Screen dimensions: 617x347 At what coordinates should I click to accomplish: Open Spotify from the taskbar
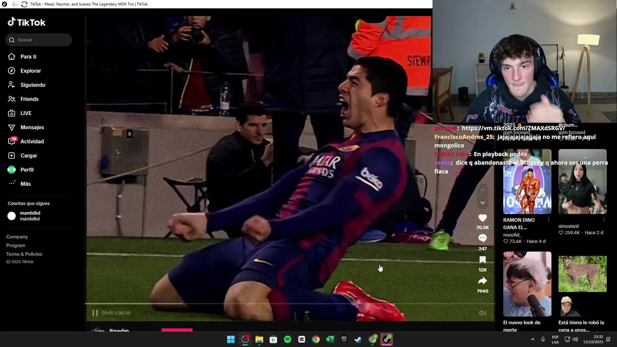[287, 339]
